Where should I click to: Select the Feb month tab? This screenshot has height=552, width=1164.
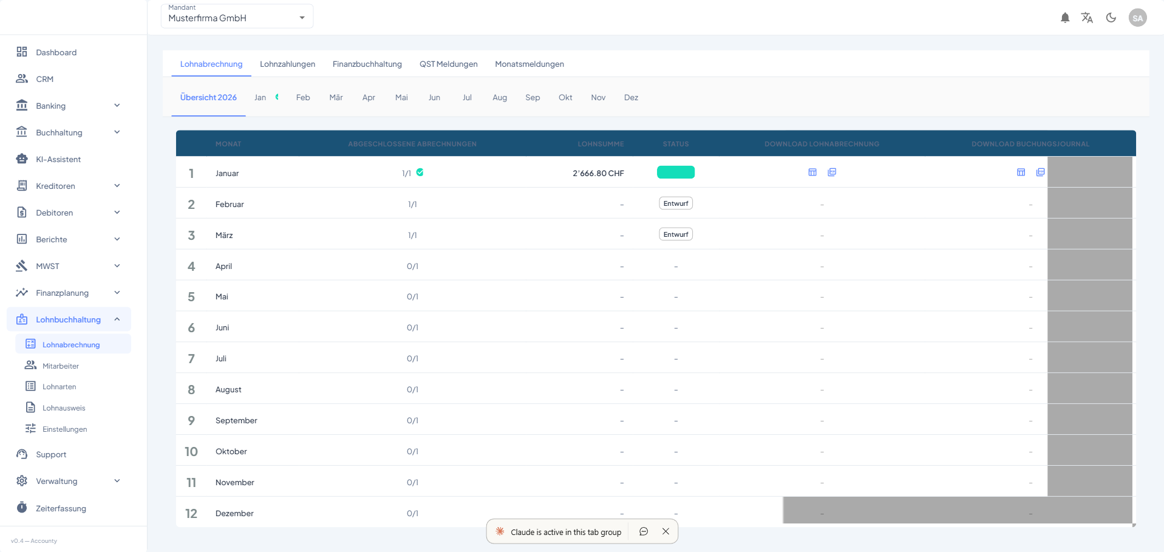pos(303,98)
